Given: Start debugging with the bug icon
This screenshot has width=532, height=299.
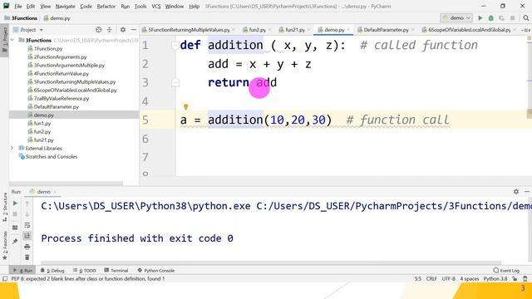Looking at the screenshot, I should coord(490,18).
